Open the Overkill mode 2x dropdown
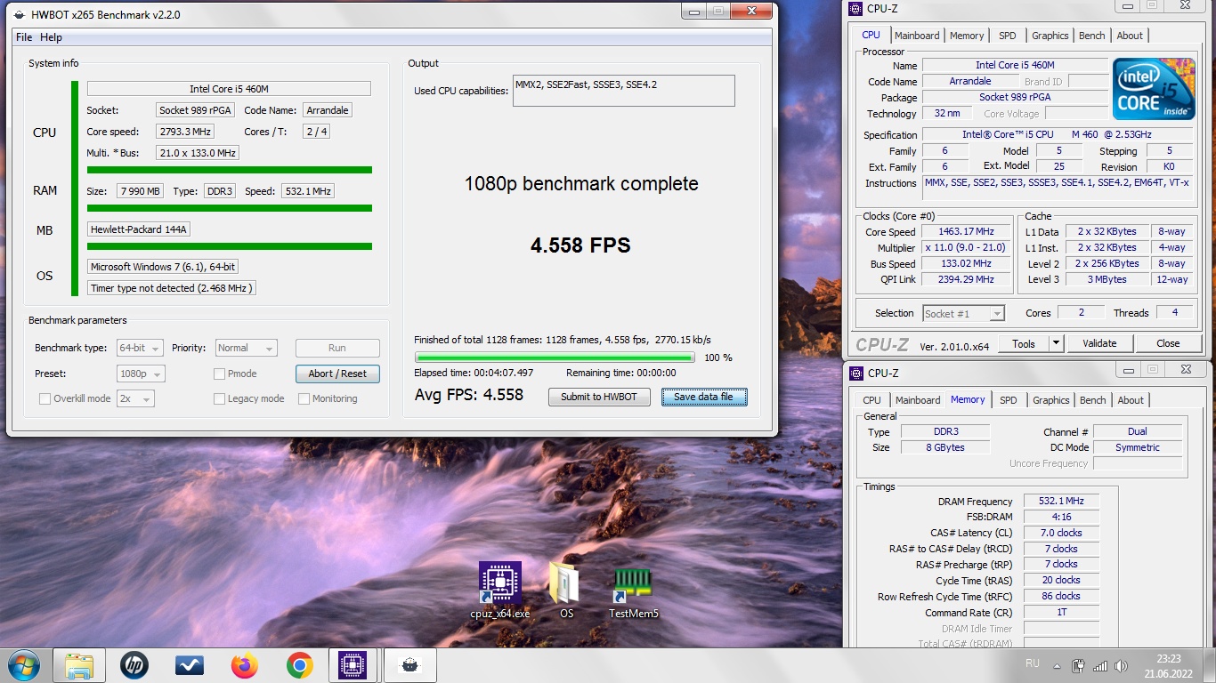 135,399
